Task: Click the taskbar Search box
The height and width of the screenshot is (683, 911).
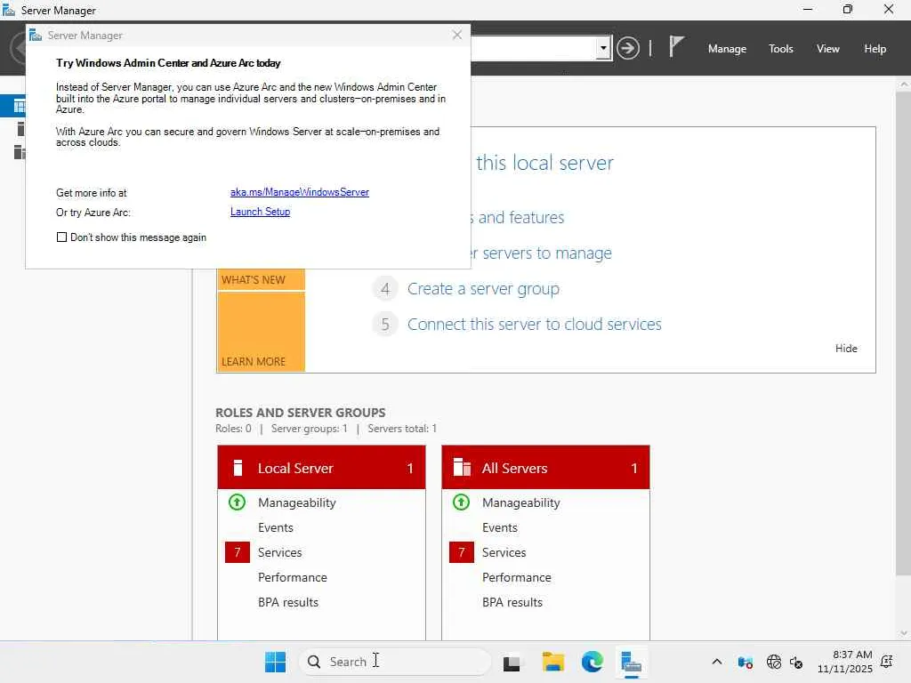Action: 395,662
